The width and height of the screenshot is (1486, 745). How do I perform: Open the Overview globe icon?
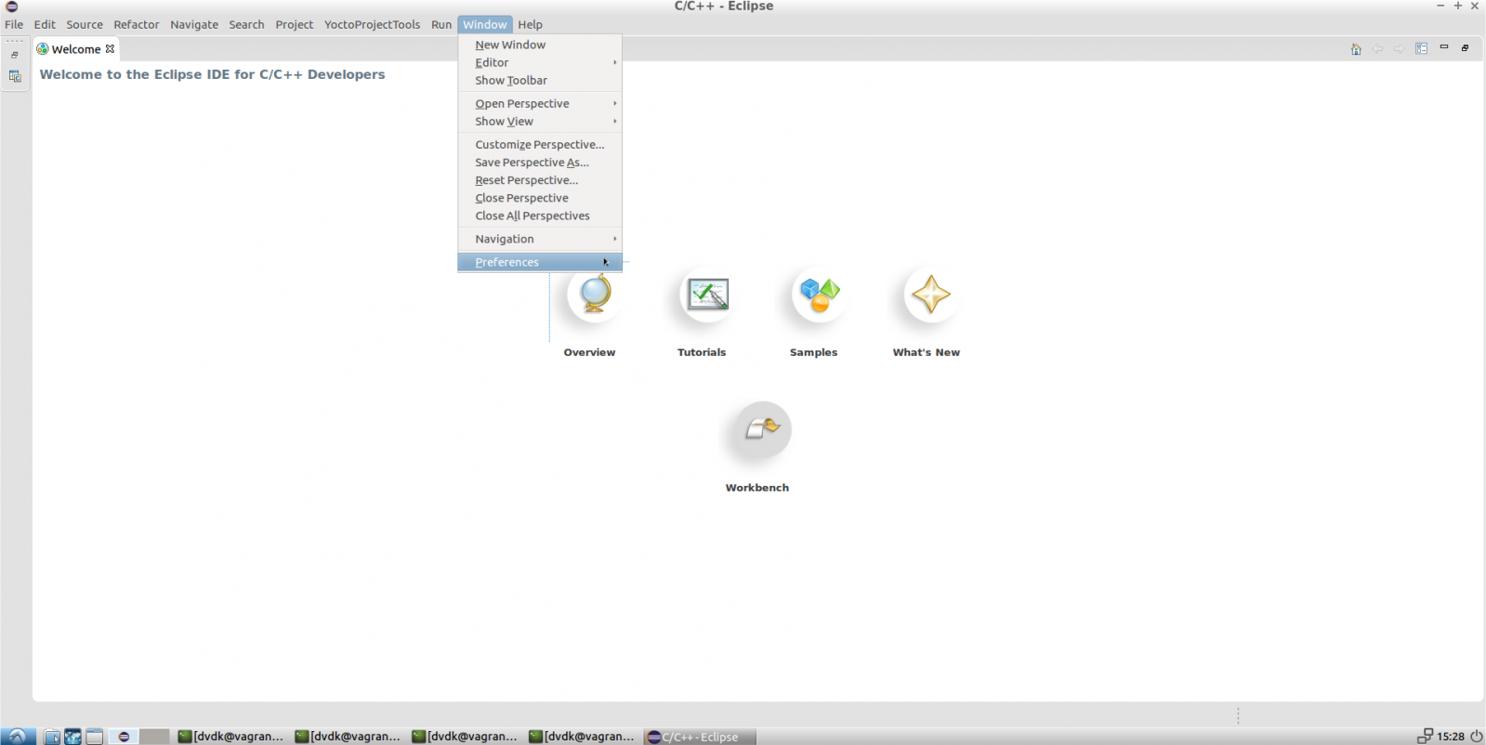click(x=594, y=295)
